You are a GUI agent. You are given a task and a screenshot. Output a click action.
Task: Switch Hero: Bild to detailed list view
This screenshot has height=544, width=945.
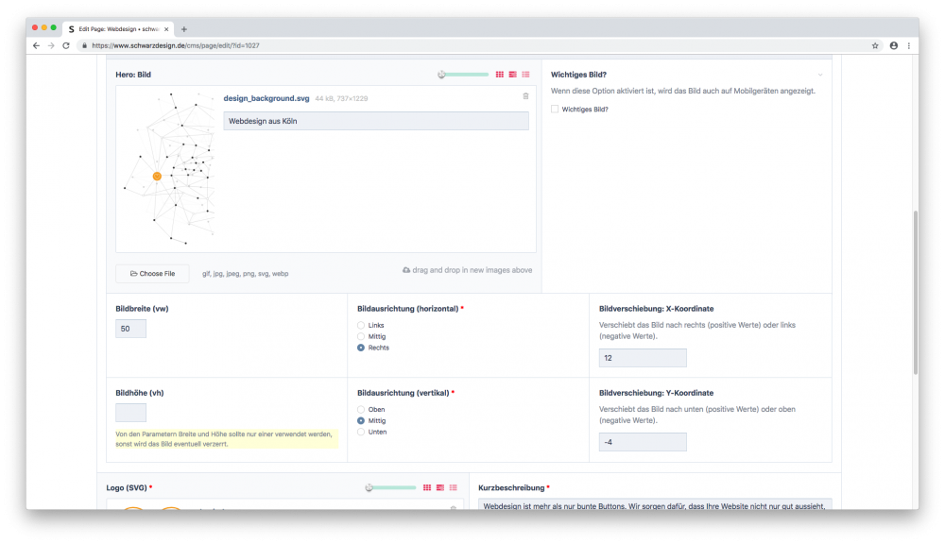(525, 74)
